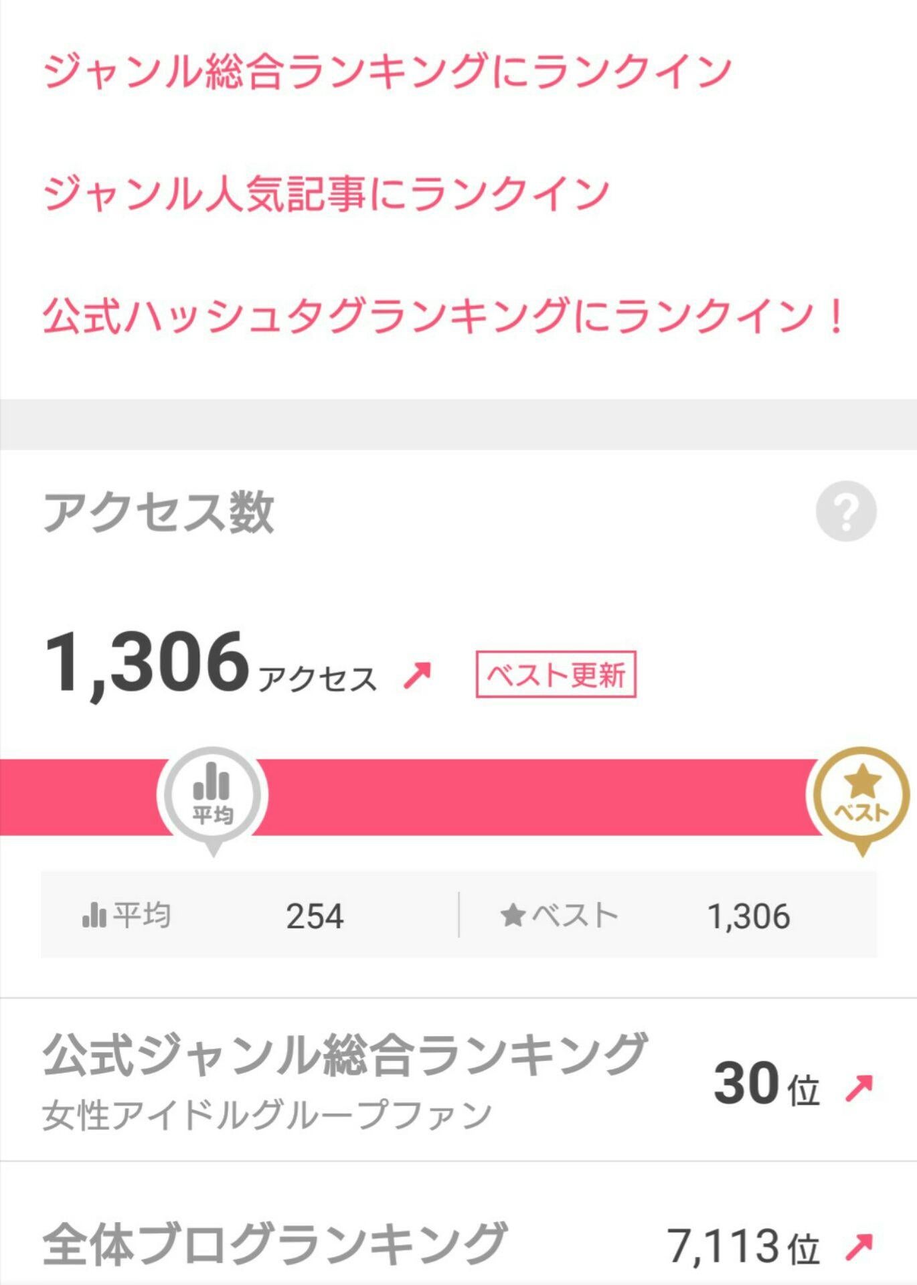Tap the small star icon beside ベスト
Viewport: 917px width, 1285px height.
(x=513, y=915)
